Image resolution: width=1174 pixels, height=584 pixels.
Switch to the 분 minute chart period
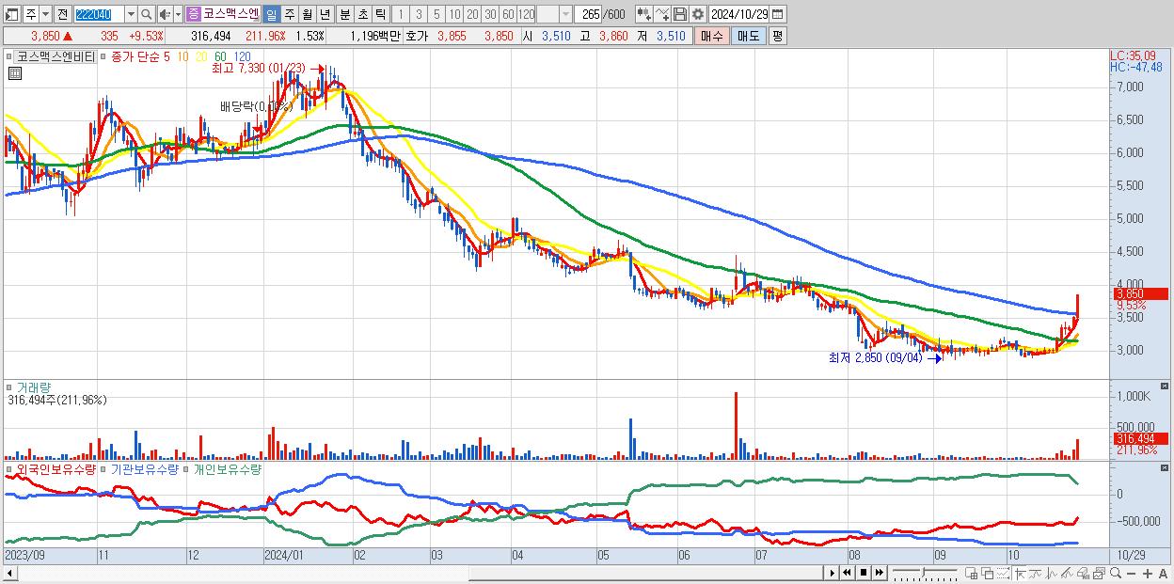[343, 14]
